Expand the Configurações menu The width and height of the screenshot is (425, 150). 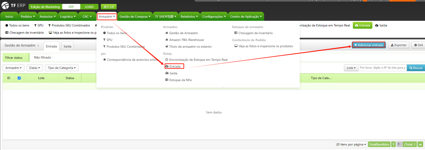click(214, 16)
